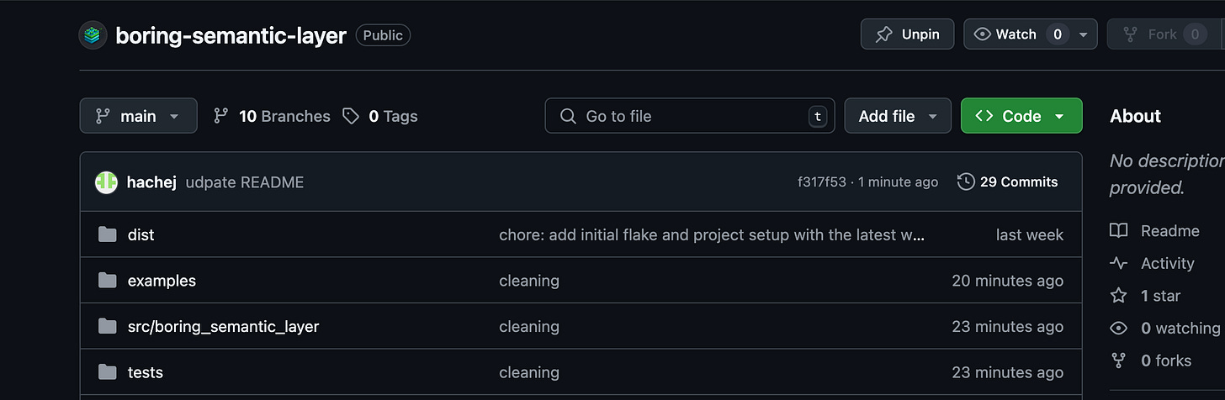Click the star icon in About

pos(1118,296)
